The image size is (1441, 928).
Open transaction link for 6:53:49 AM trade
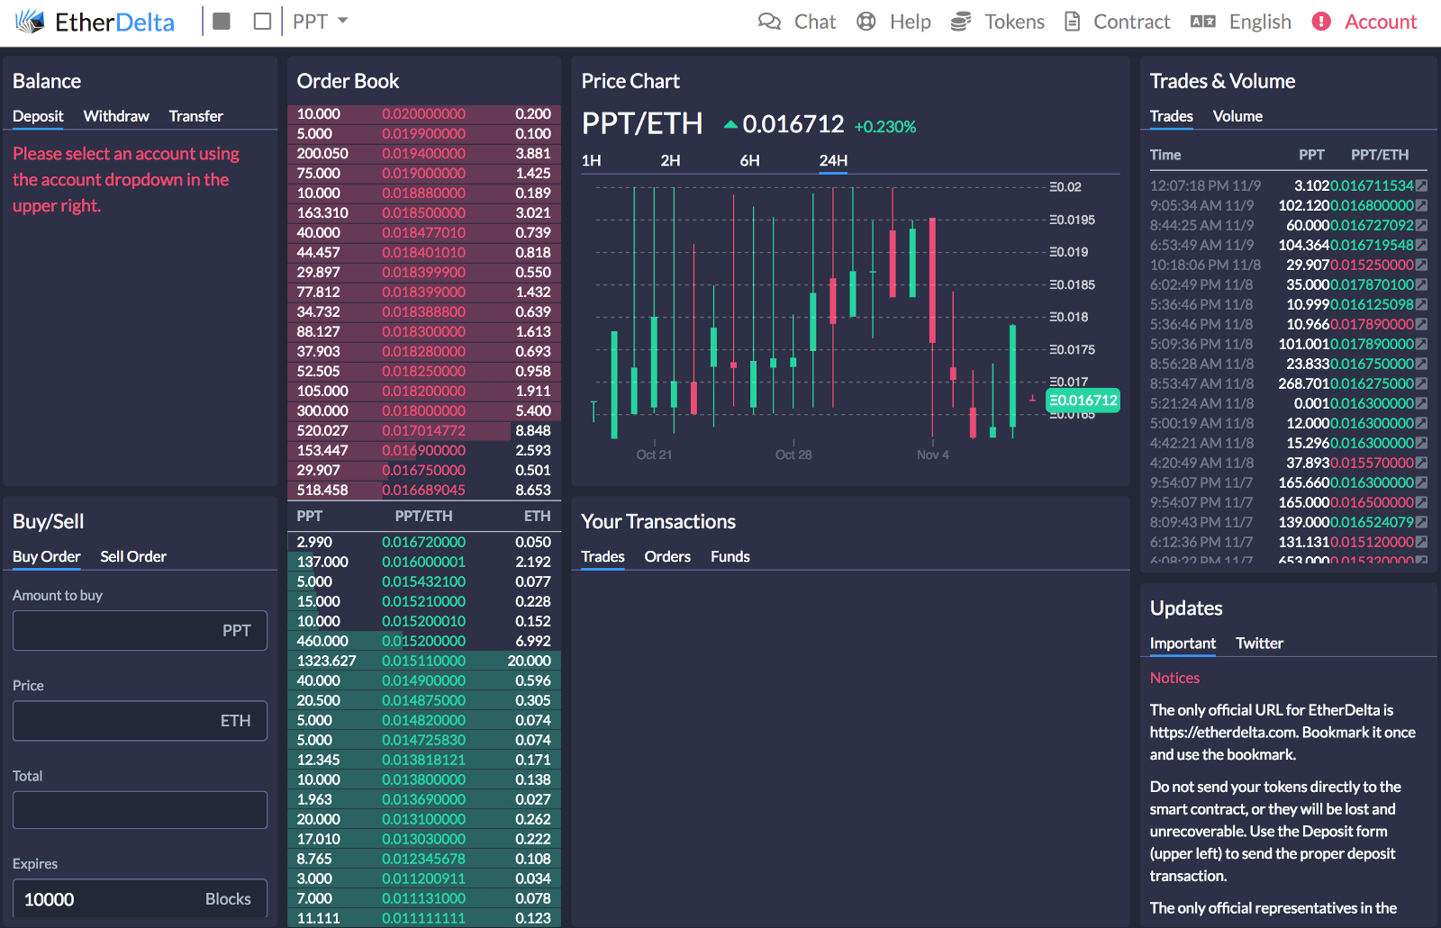pyautogui.click(x=1421, y=245)
